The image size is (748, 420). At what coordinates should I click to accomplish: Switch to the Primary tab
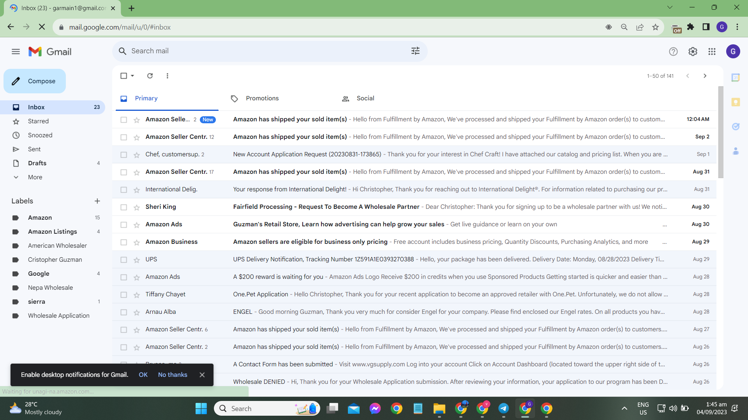coord(167,98)
